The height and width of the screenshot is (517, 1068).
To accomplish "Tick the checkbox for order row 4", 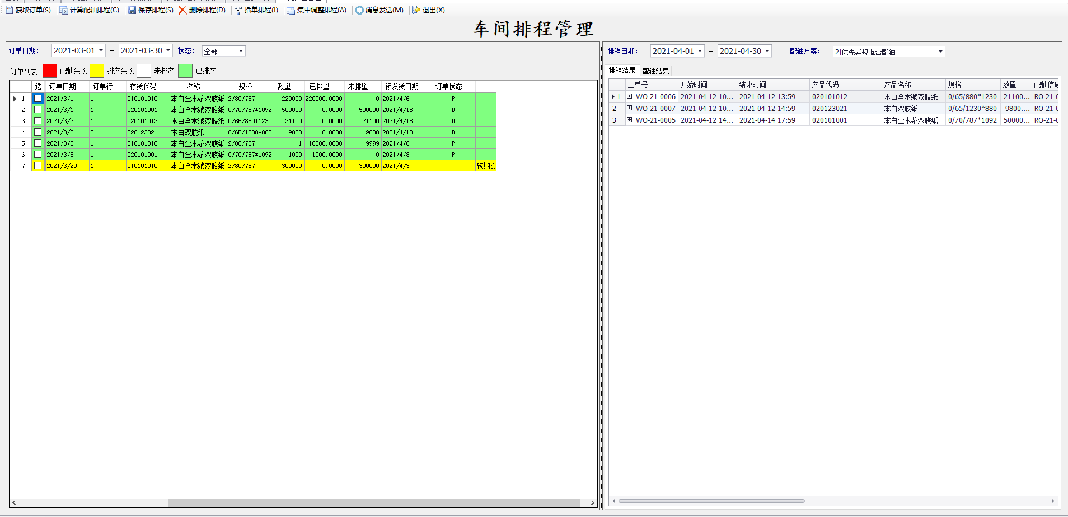I will (x=38, y=132).
